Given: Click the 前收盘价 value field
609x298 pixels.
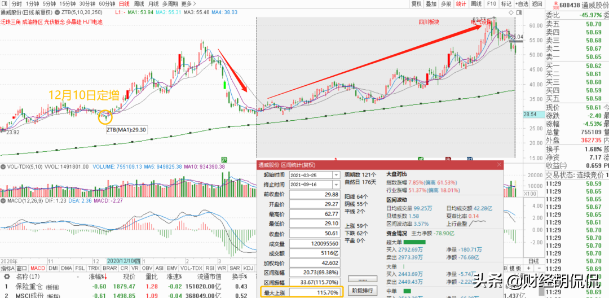Looking at the screenshot, I should [x=315, y=194].
